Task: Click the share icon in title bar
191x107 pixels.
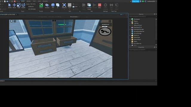Action: click(145, 1)
